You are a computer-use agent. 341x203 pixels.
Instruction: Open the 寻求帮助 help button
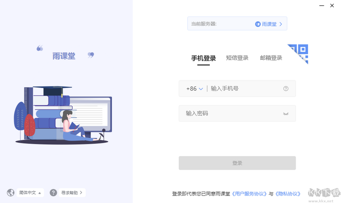coord(72,192)
